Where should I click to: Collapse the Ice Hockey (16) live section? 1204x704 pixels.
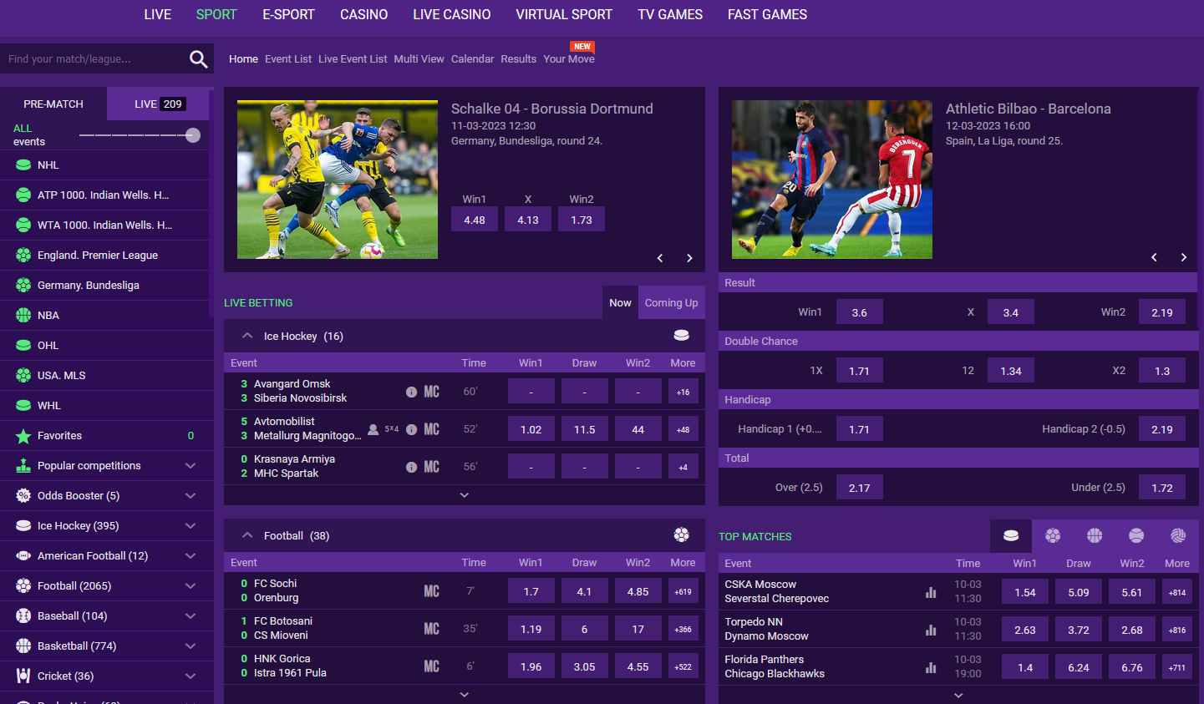pyautogui.click(x=247, y=336)
